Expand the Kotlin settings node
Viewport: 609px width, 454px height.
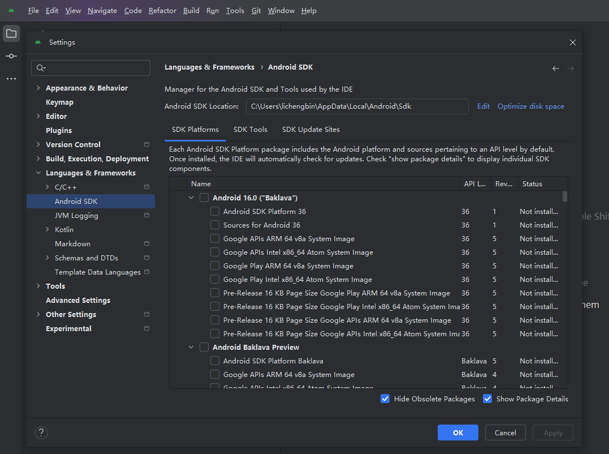coord(47,229)
